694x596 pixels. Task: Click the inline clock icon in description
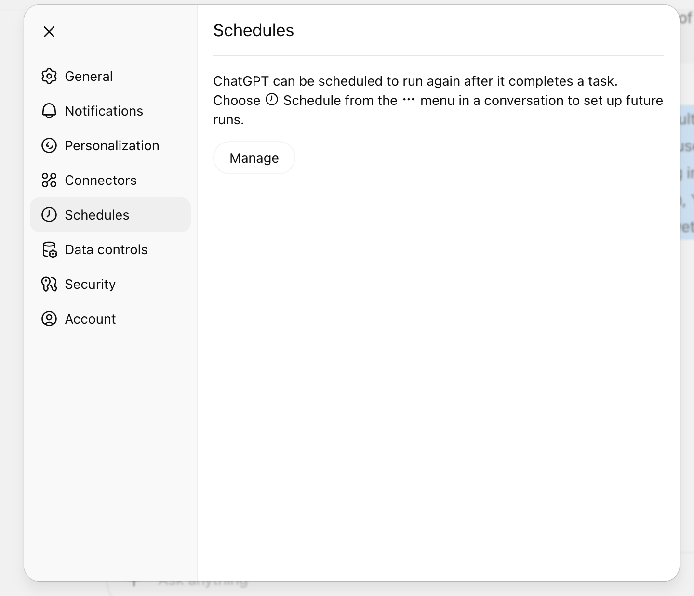272,100
